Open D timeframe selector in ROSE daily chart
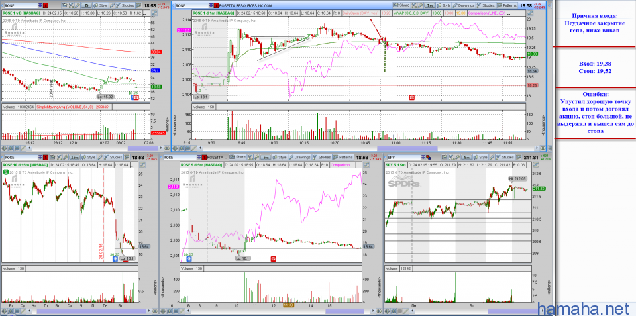 pyautogui.click(x=86, y=5)
